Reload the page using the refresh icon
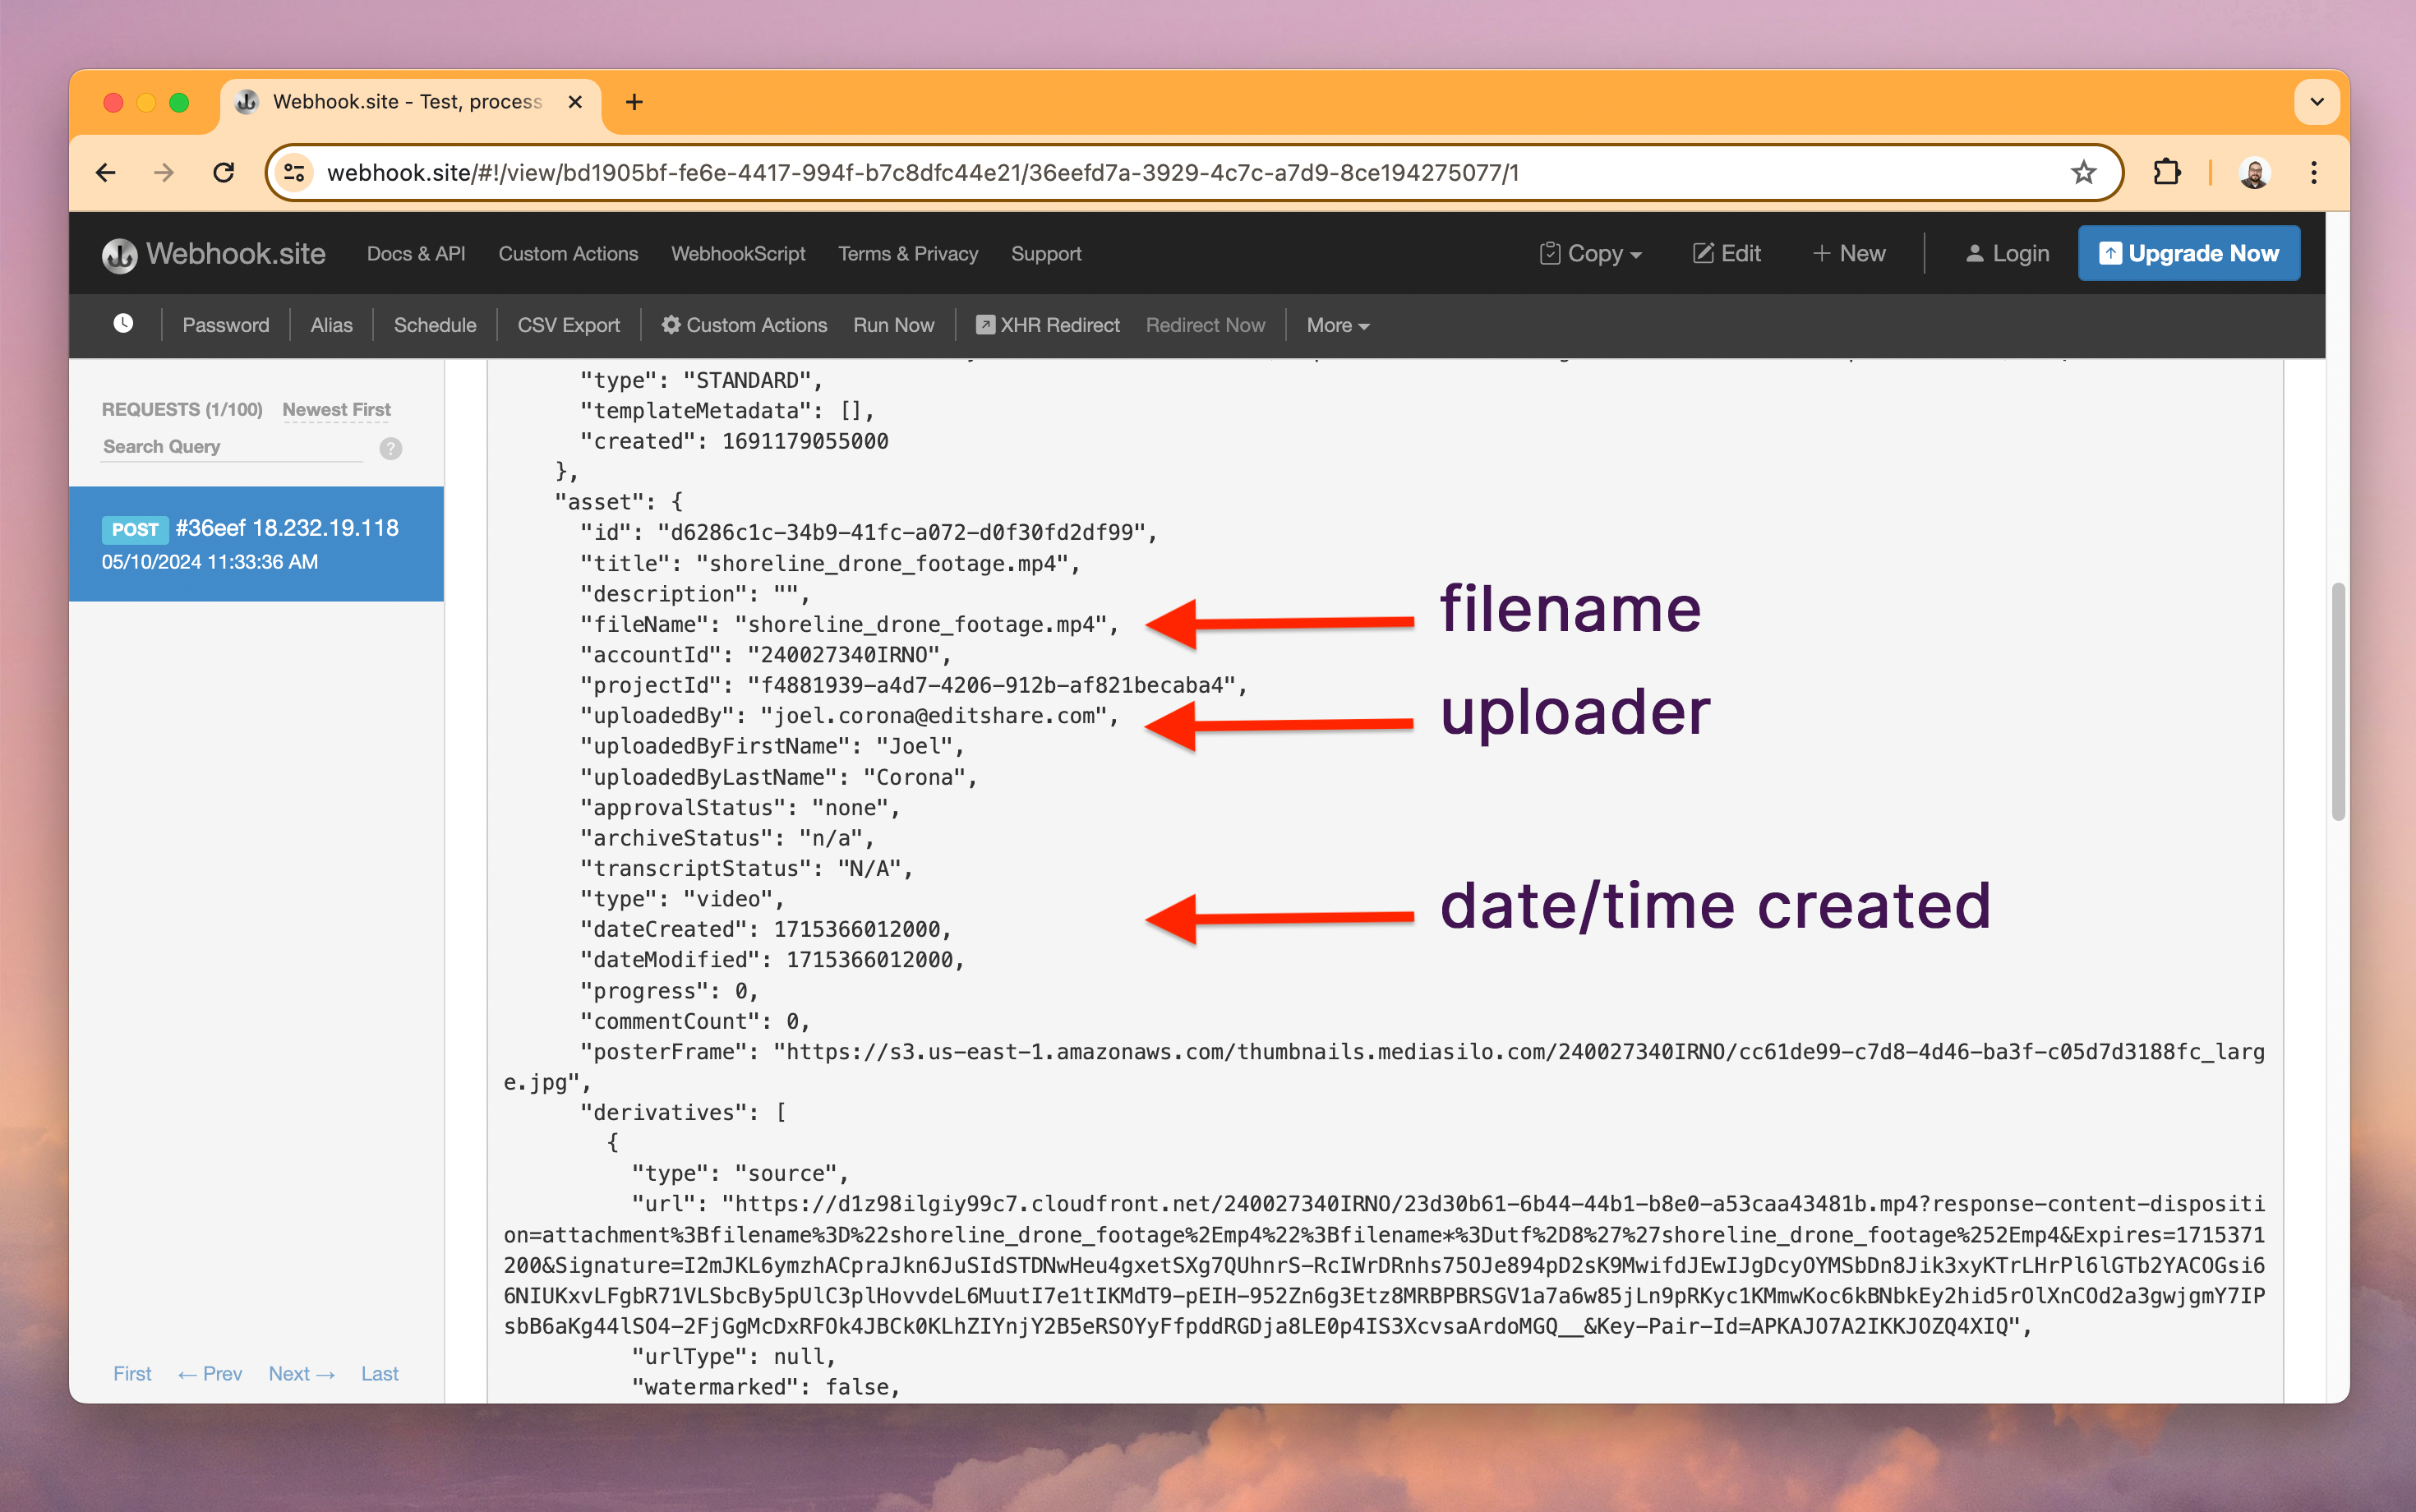The width and height of the screenshot is (2416, 1512). coord(224,172)
